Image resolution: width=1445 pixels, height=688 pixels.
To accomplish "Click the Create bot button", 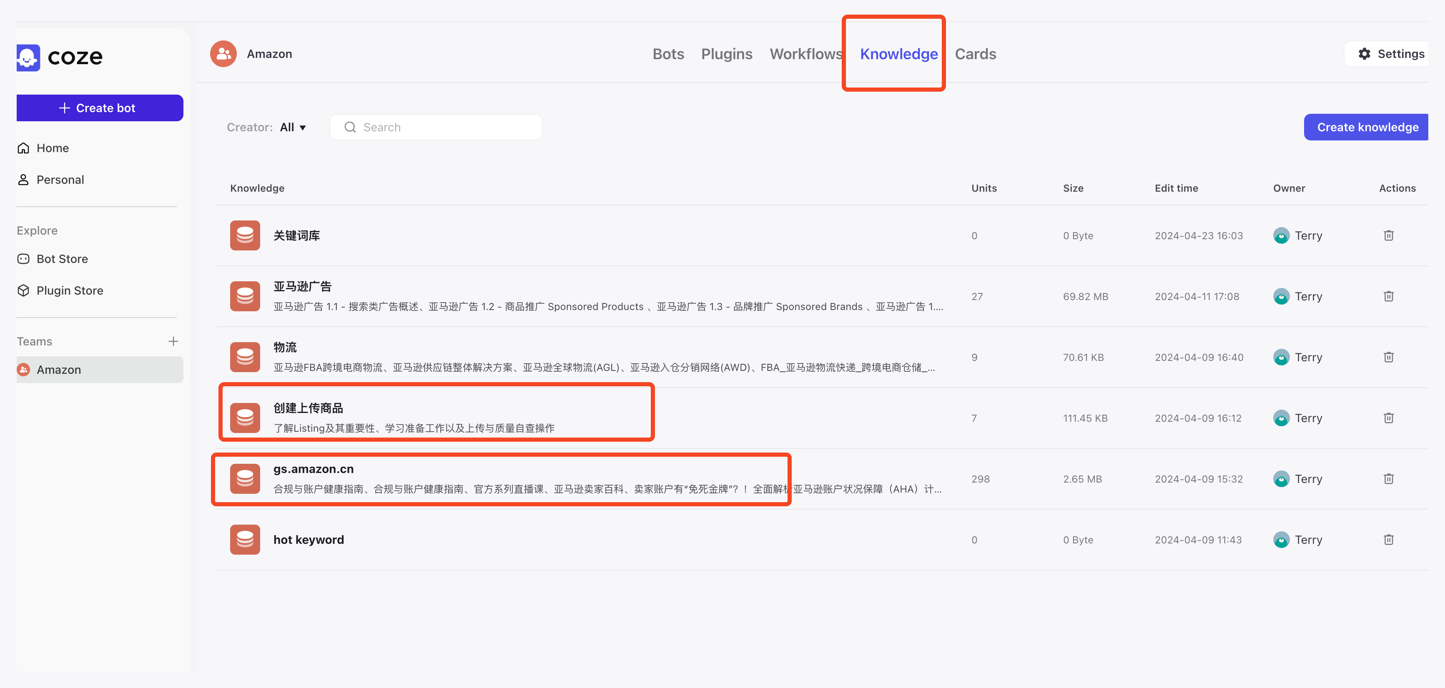I will (x=100, y=108).
